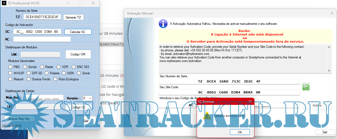
Task: Check the Radar optional module
Action: pos(42,67)
